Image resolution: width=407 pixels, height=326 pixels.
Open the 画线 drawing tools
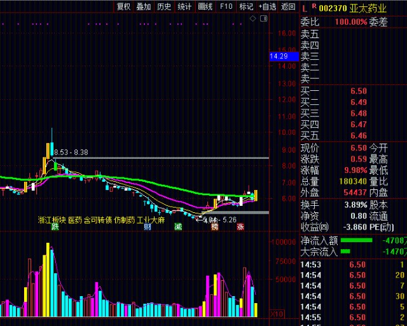click(205, 7)
